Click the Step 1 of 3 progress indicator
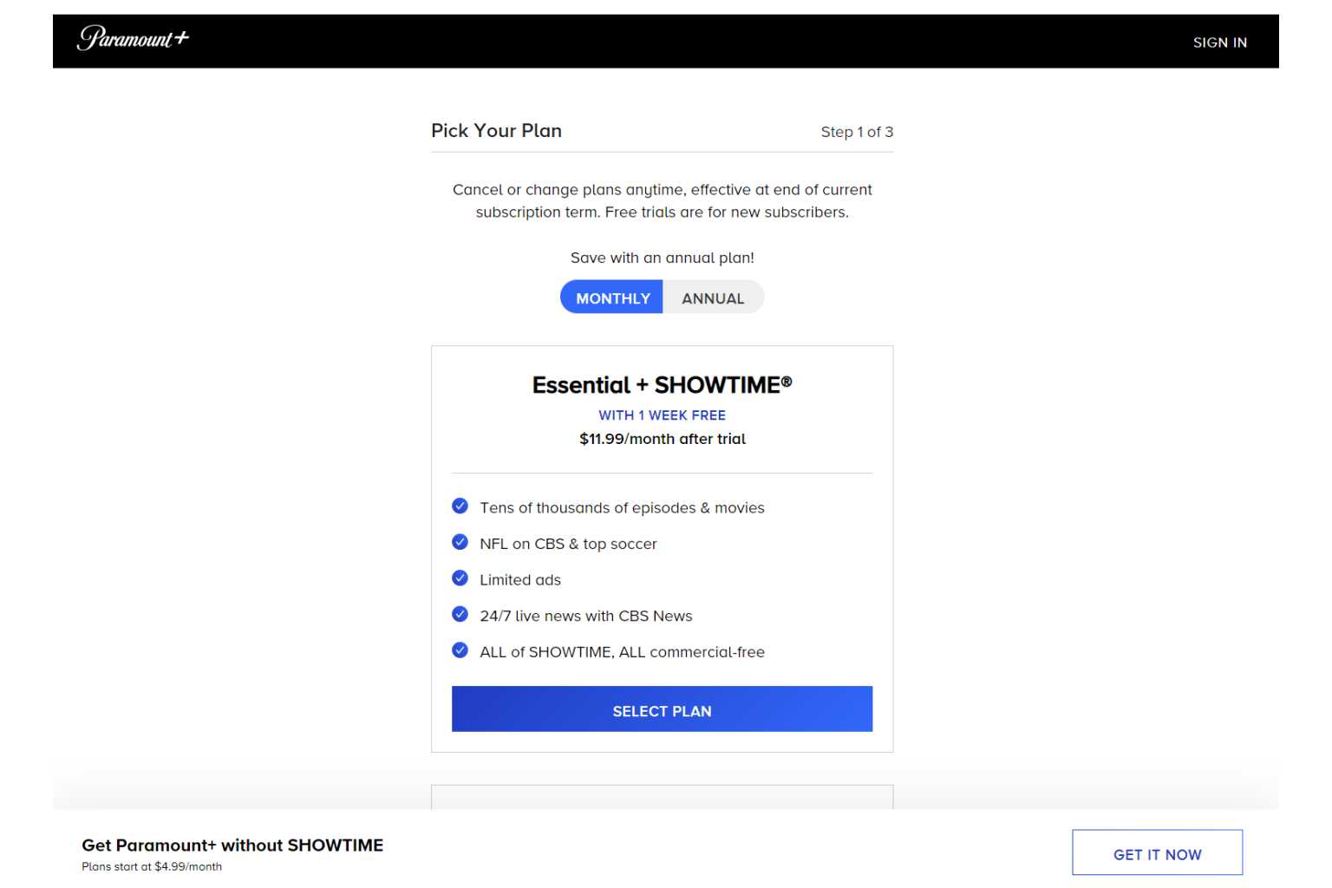Screen dimensions: 1332x888 click(x=857, y=132)
